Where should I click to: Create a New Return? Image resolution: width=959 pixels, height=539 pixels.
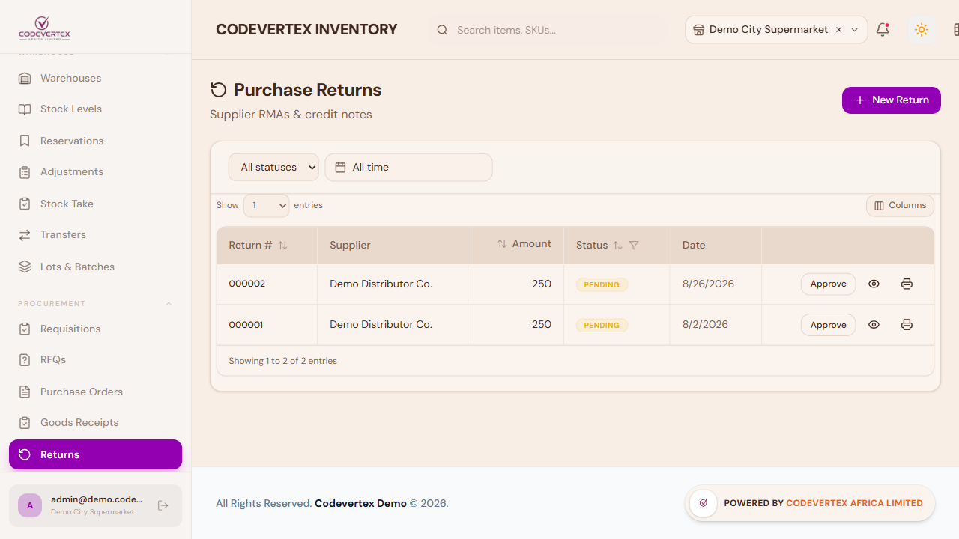point(892,100)
